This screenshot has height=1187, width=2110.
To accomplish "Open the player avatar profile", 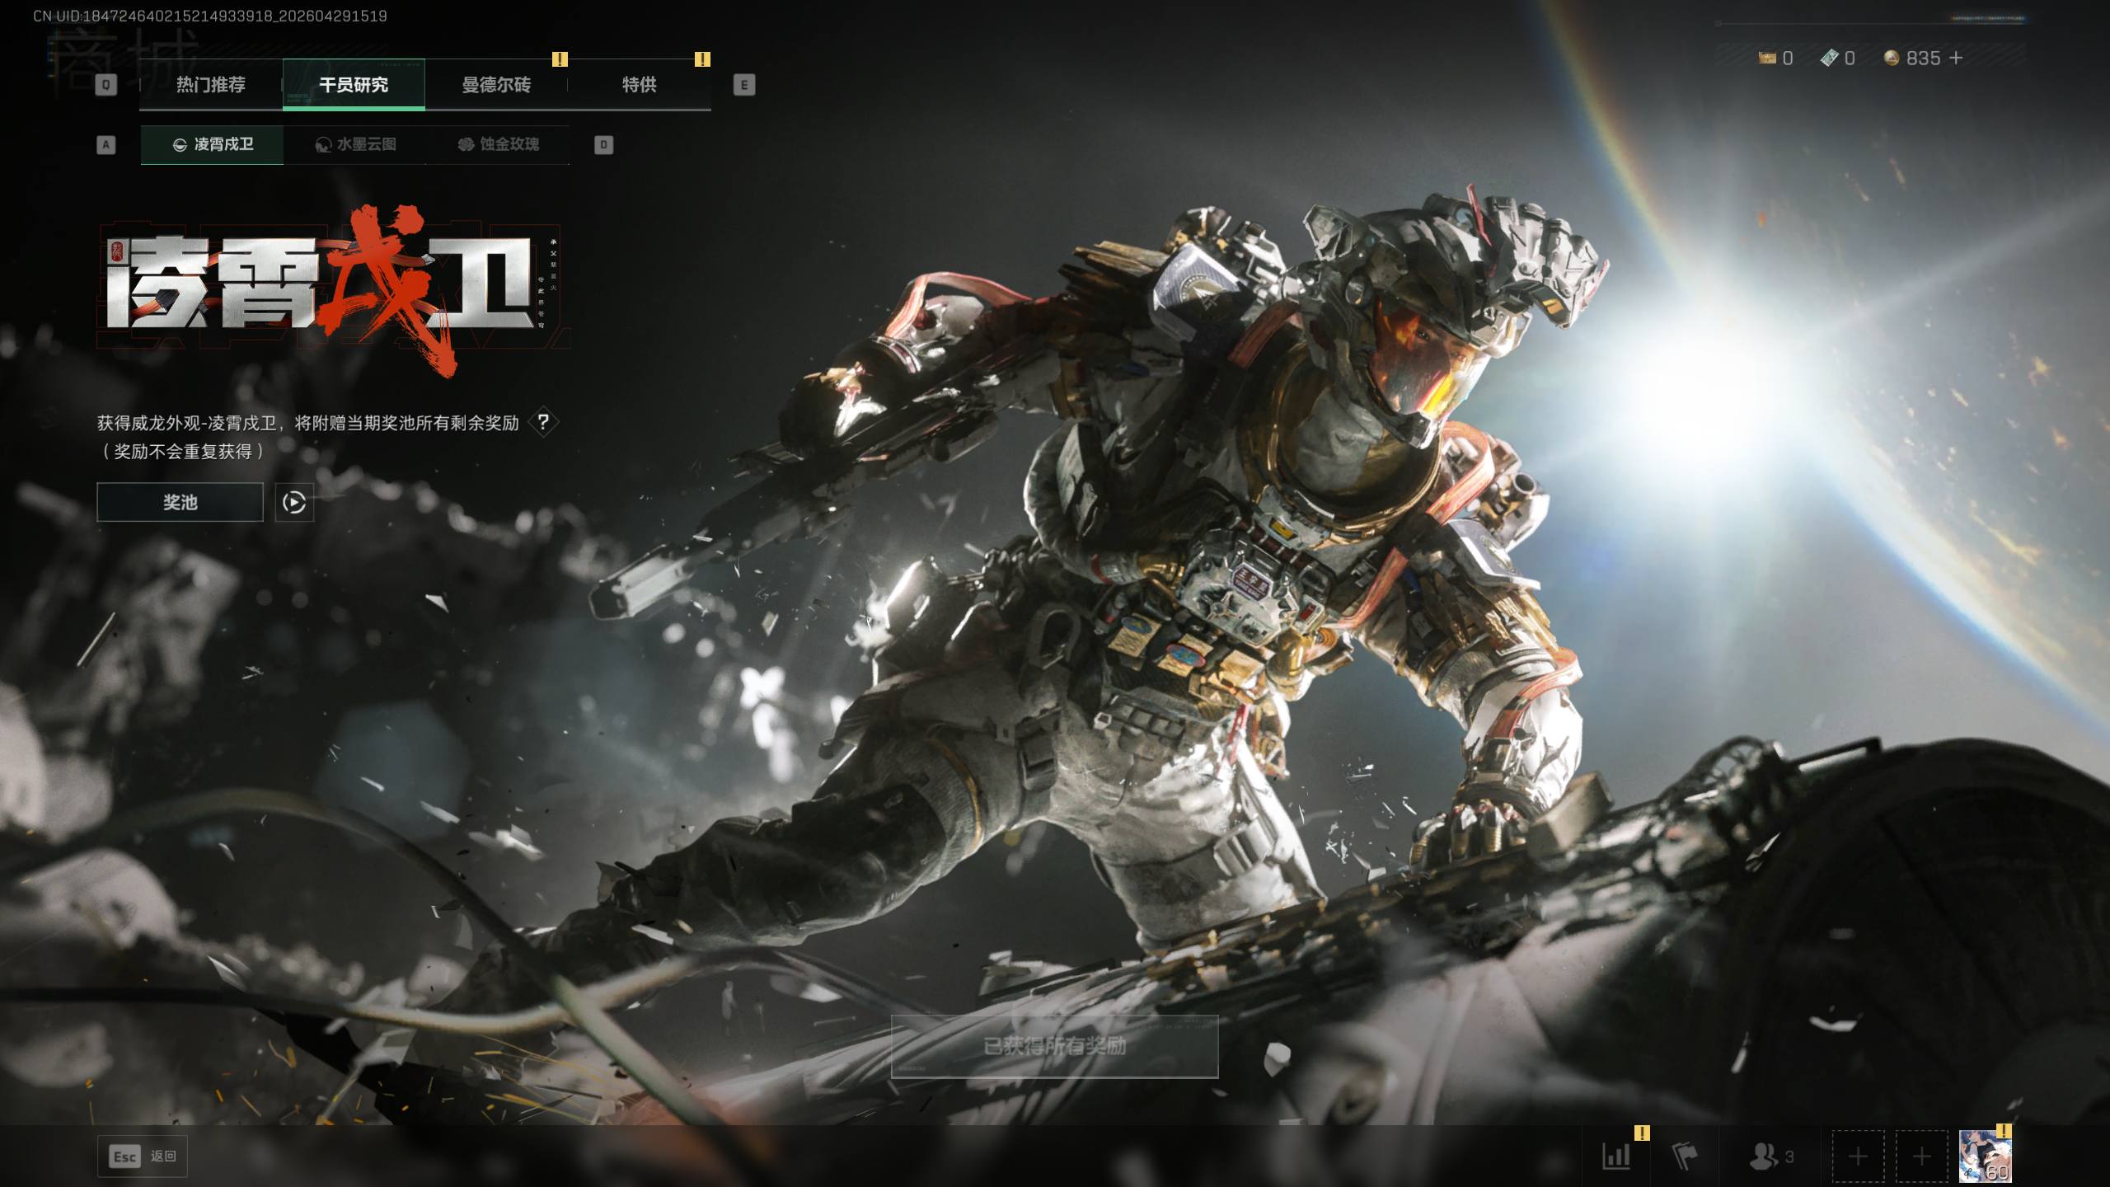I will coord(1985,1157).
